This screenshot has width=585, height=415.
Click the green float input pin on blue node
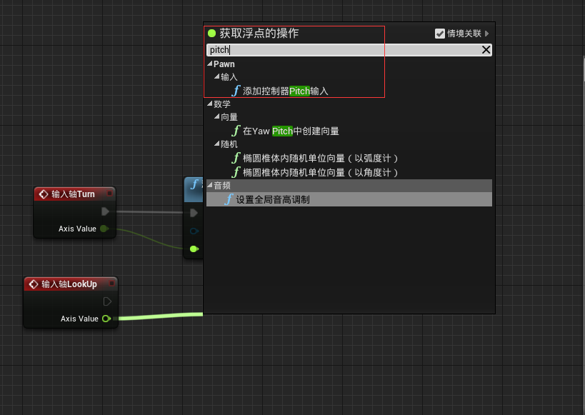tap(194, 249)
